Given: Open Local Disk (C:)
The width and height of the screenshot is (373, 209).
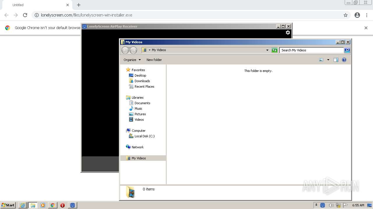Looking at the screenshot, I should point(145,136).
